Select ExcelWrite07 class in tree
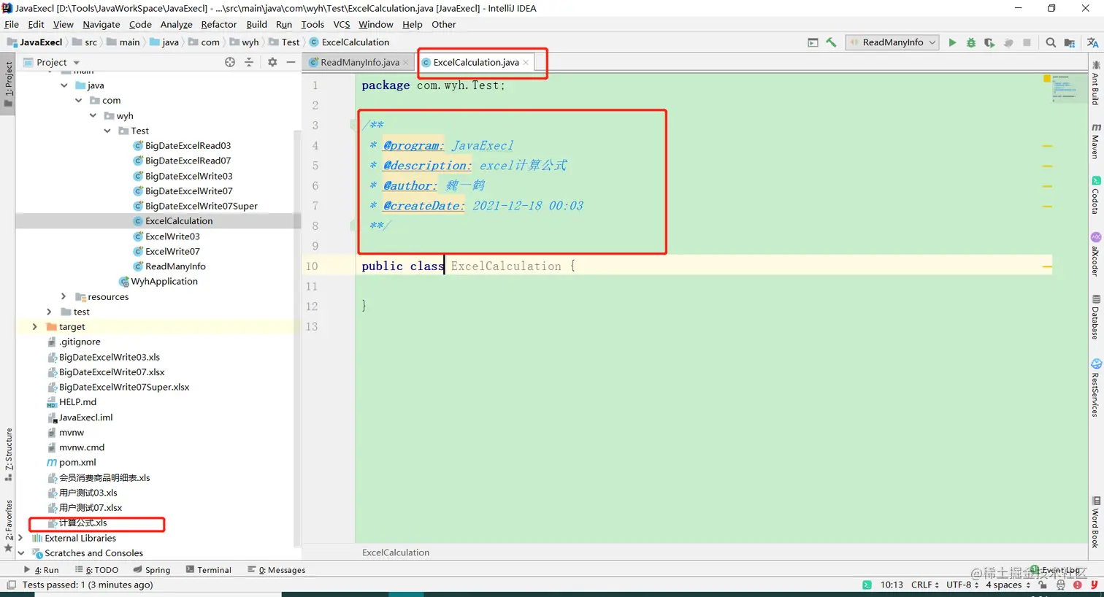 click(172, 251)
